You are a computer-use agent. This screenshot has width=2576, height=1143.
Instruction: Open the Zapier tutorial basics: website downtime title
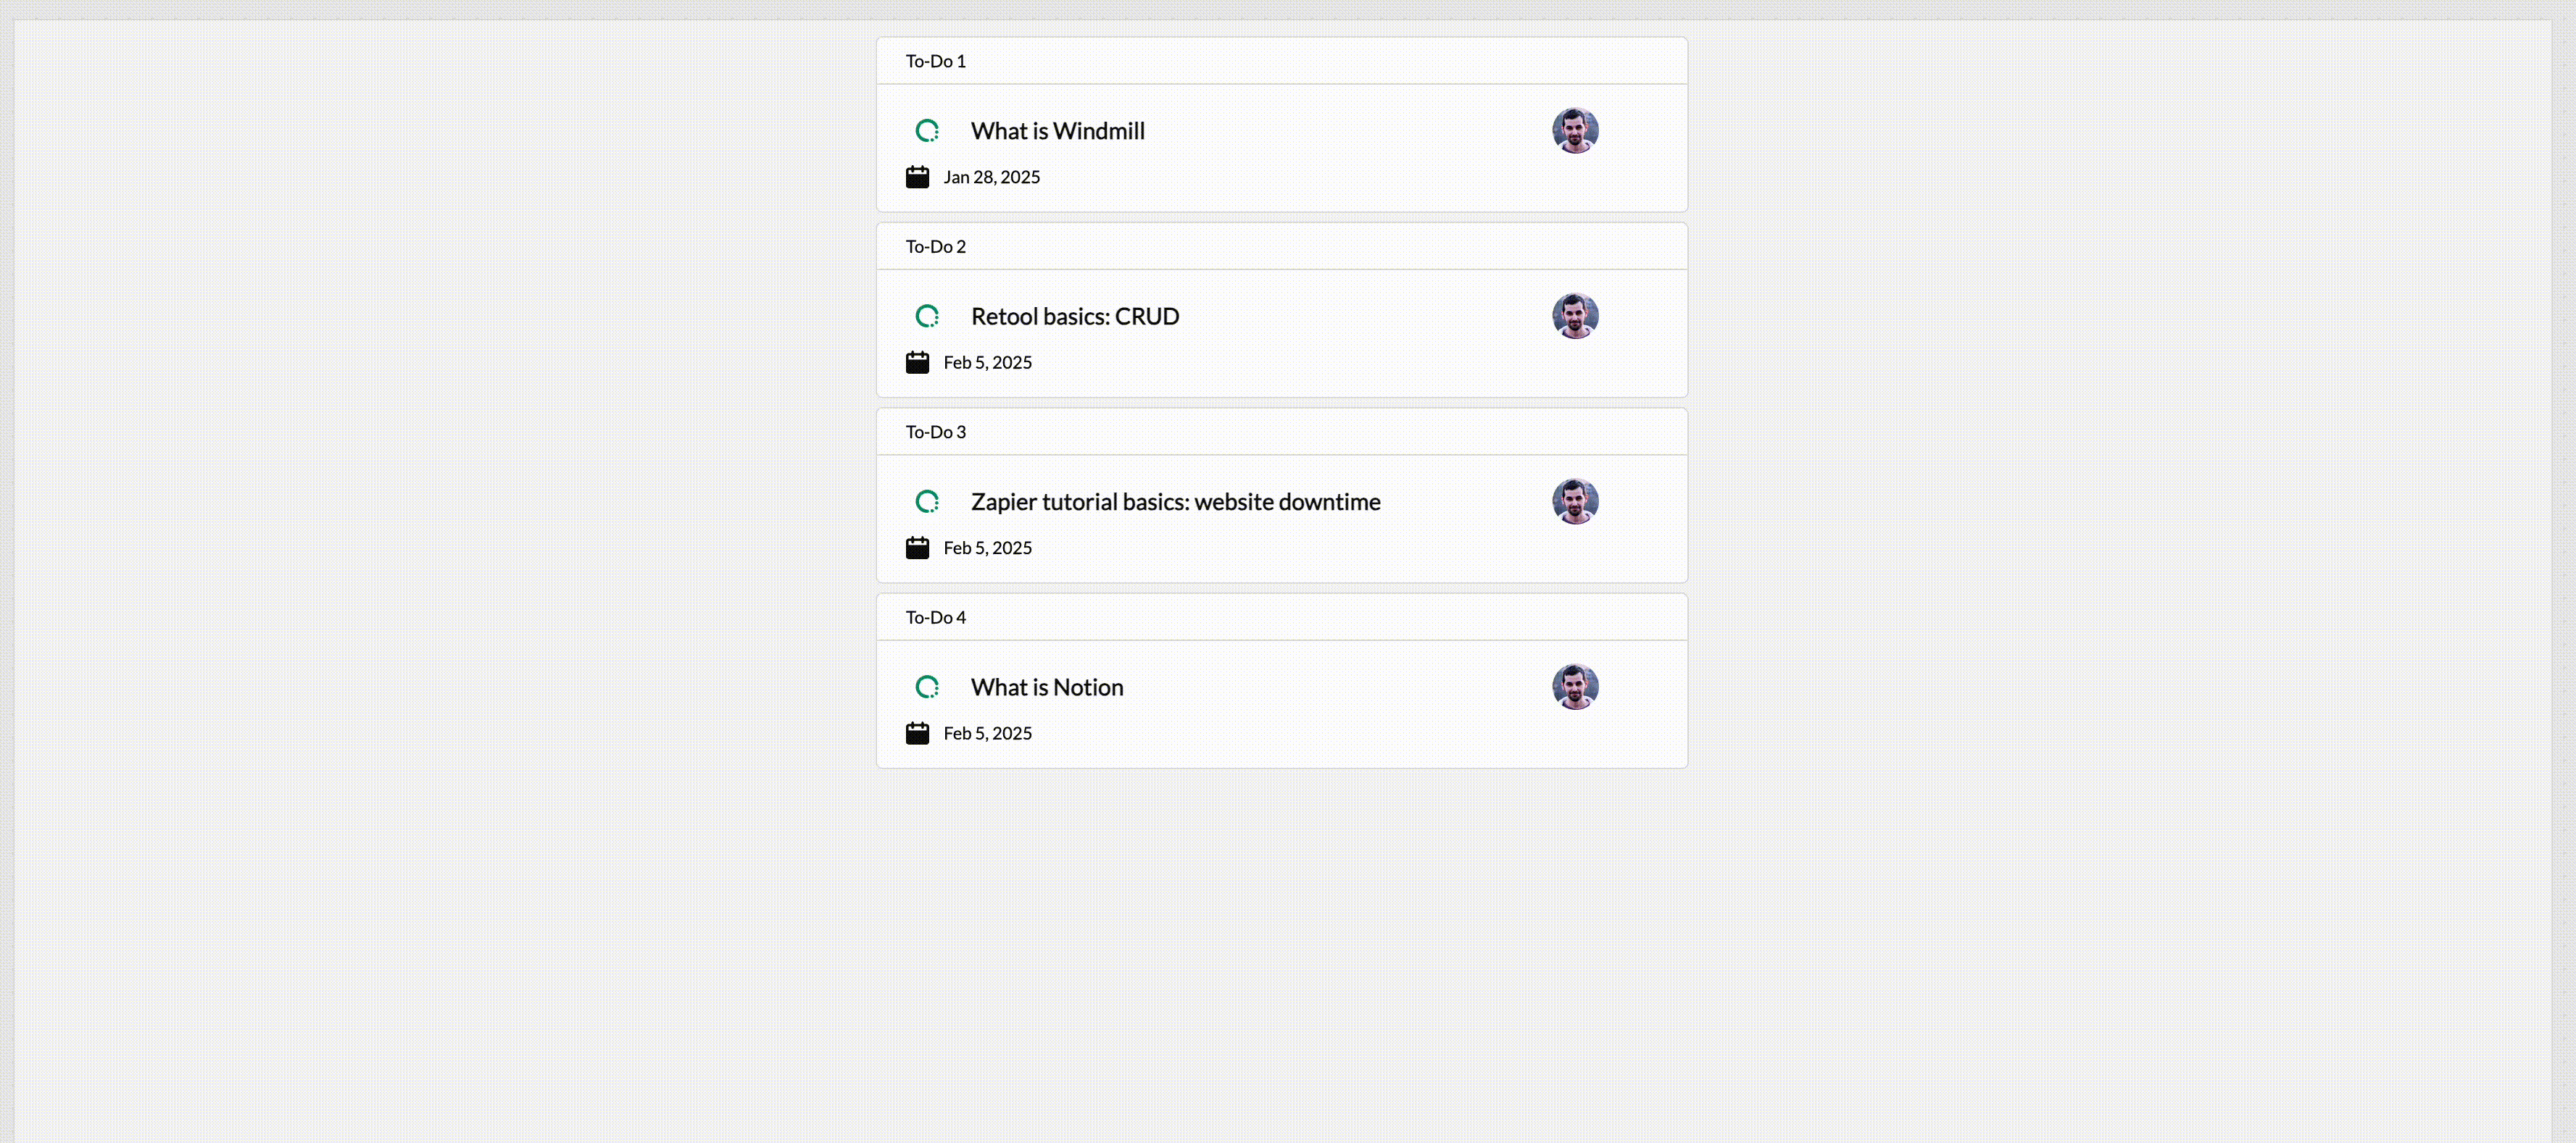coord(1175,501)
